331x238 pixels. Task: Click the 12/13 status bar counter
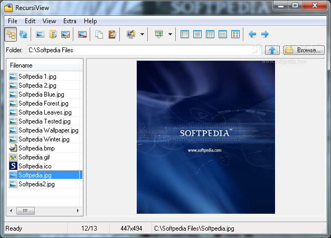point(89,229)
